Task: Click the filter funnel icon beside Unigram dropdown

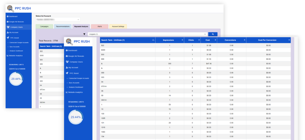Action: tap(84, 34)
